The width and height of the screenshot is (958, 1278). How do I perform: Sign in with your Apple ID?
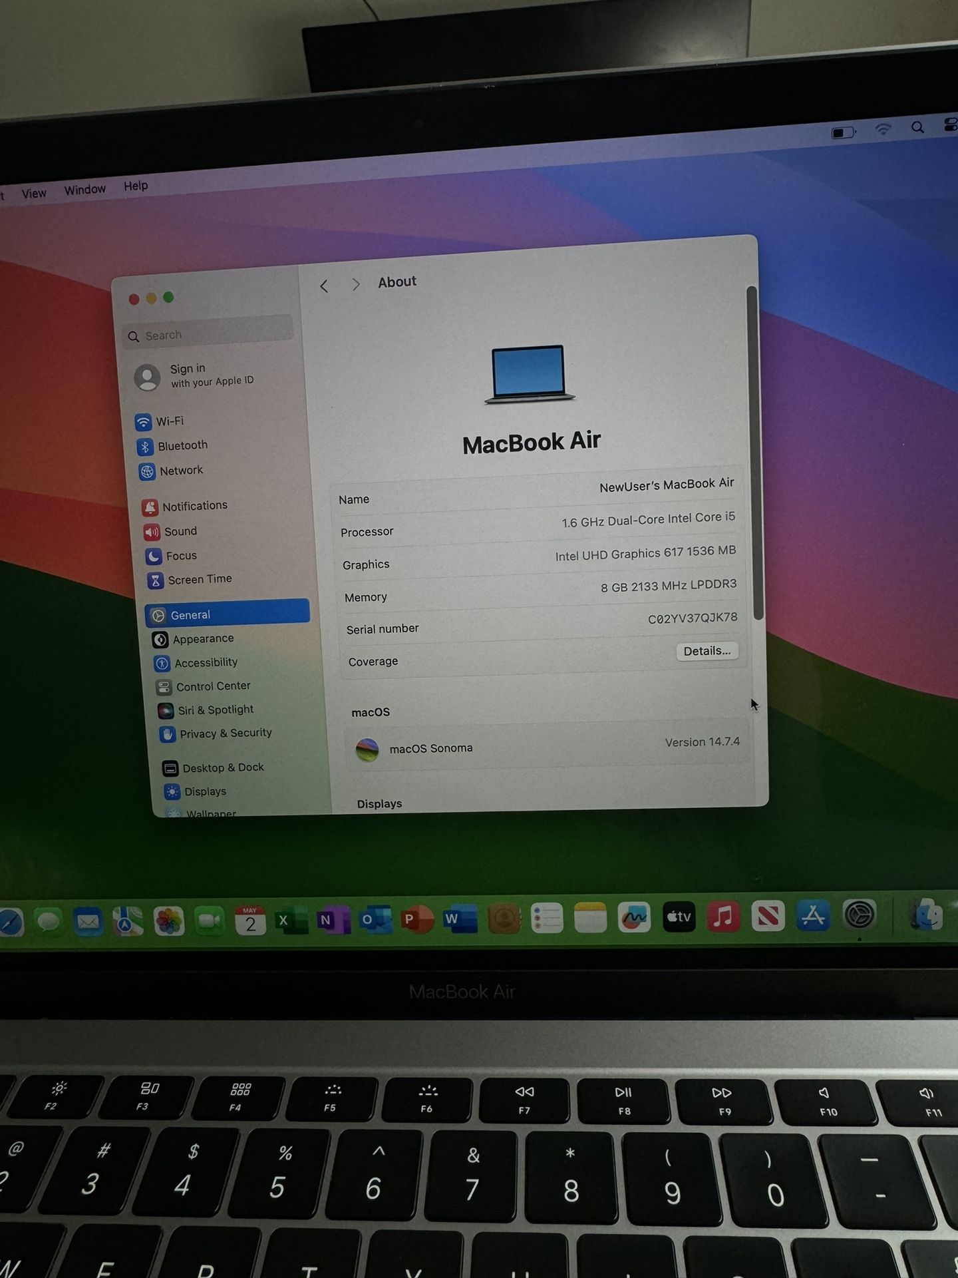[x=194, y=376]
